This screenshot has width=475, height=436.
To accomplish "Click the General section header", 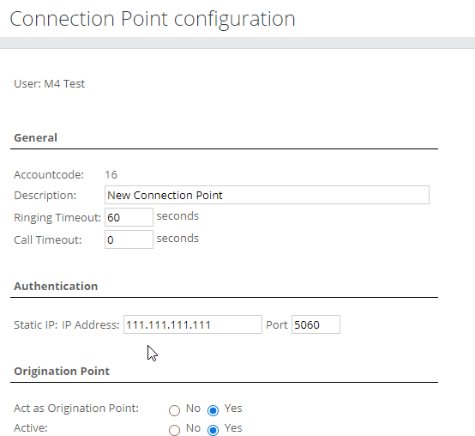I will pyautogui.click(x=35, y=137).
